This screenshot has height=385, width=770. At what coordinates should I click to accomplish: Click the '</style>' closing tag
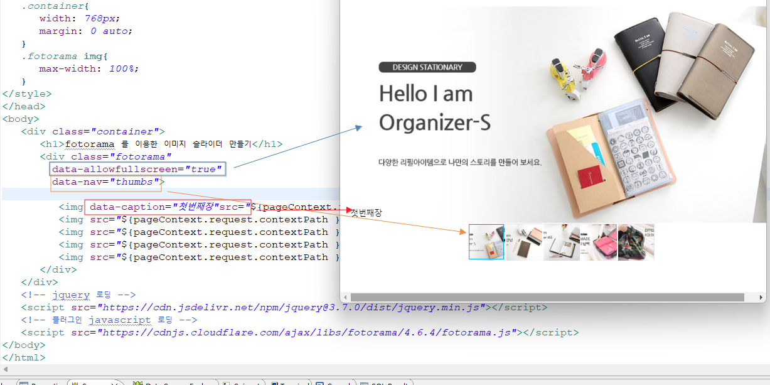[27, 94]
